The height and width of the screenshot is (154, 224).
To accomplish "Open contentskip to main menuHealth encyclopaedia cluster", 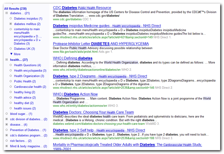I will point(28,36).
